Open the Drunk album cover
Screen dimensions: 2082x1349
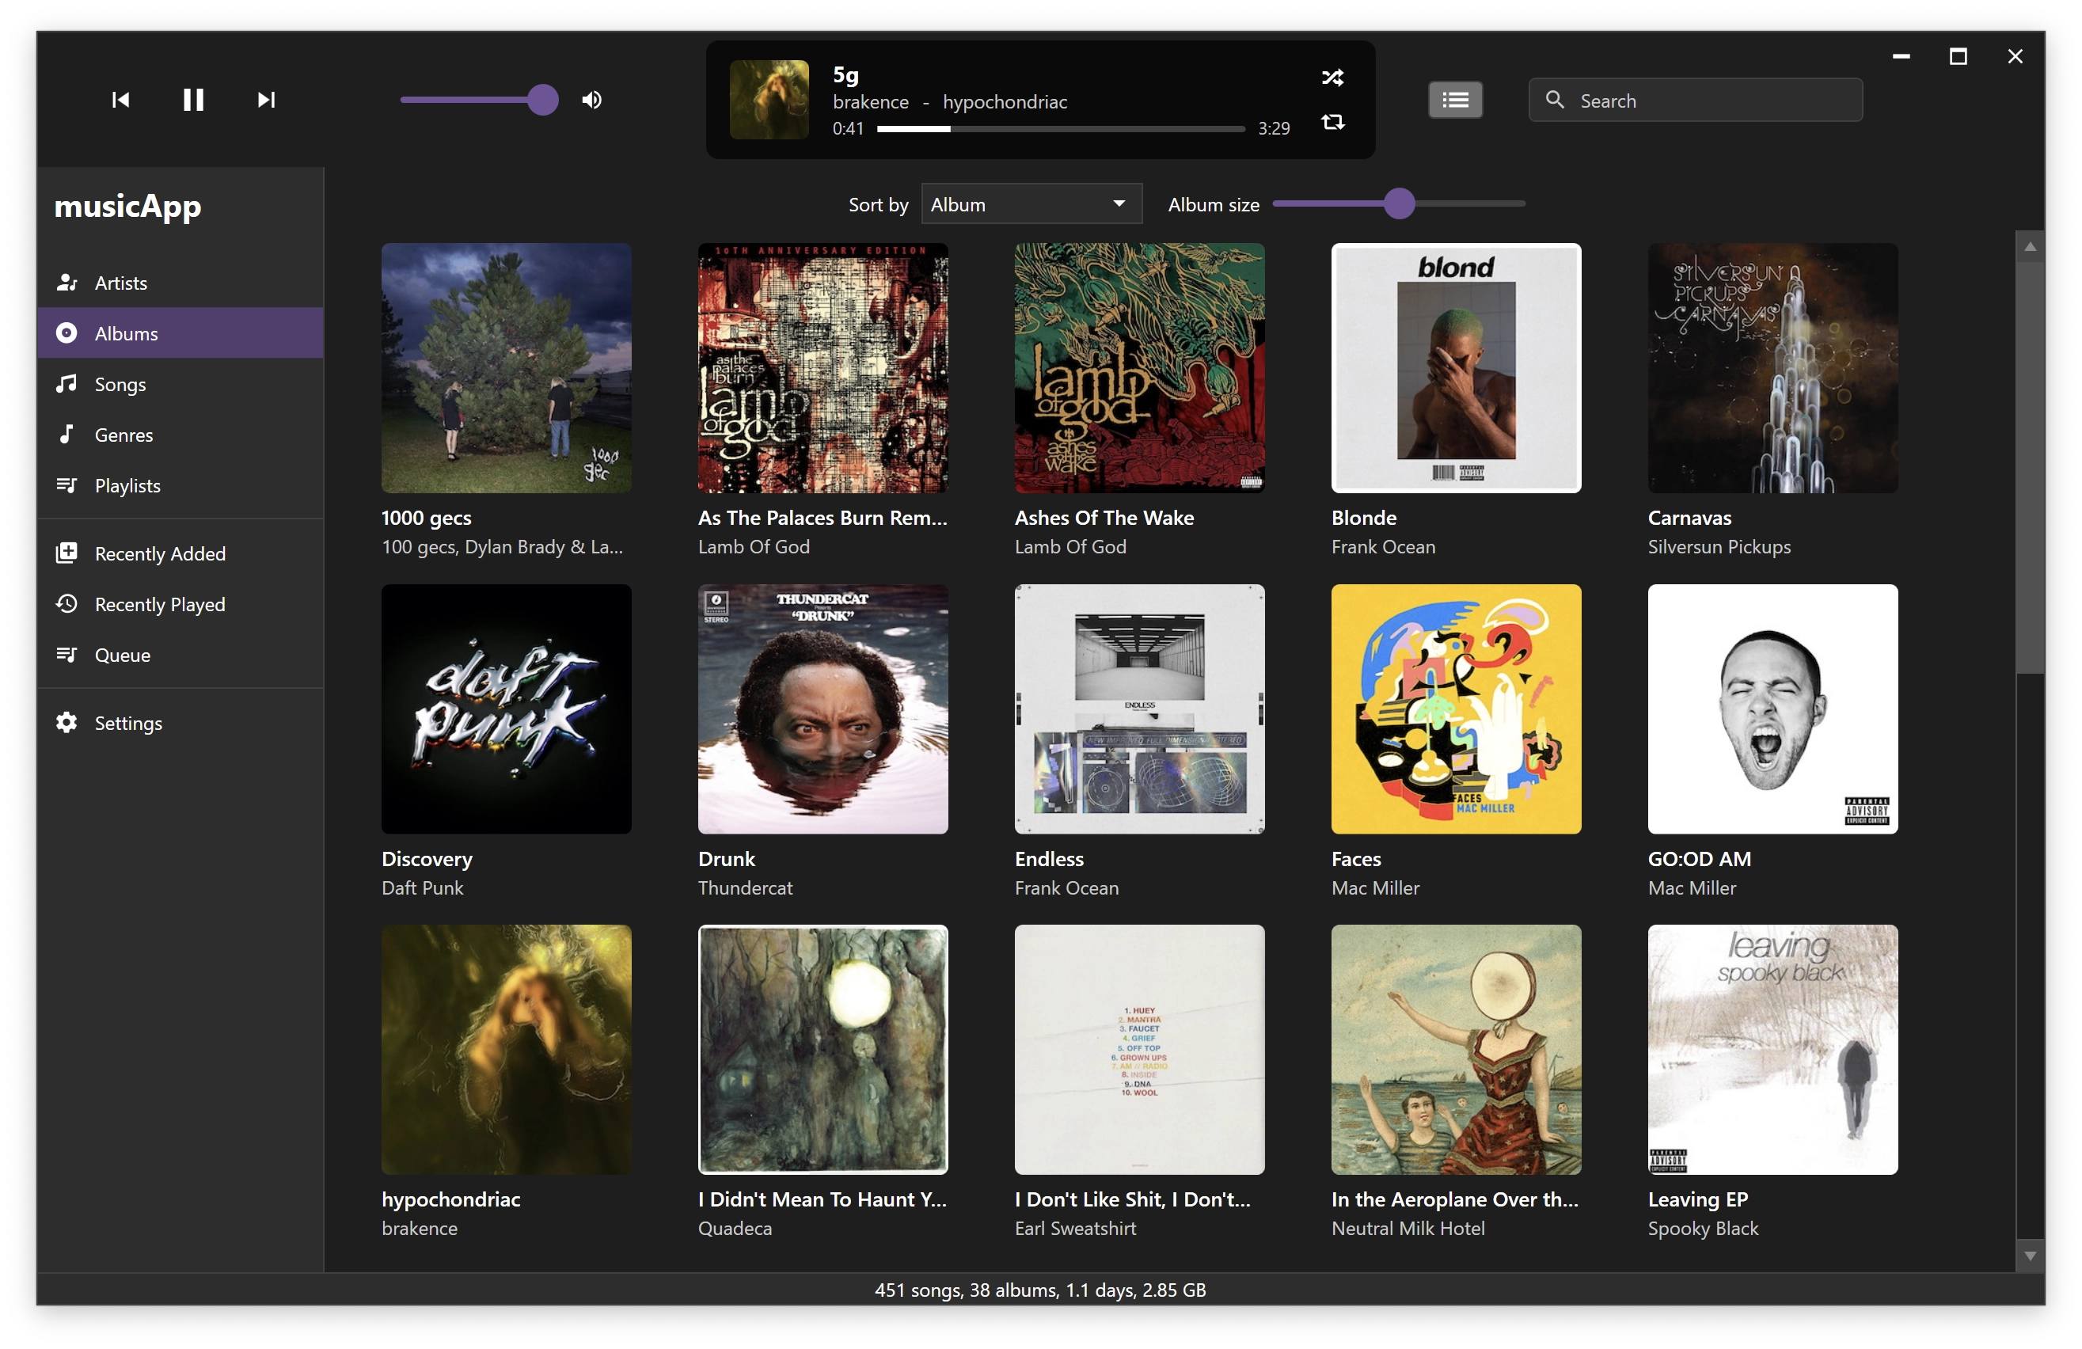click(x=823, y=709)
